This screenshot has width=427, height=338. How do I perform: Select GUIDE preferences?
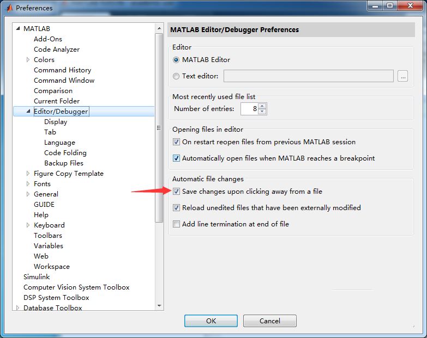tap(44, 204)
